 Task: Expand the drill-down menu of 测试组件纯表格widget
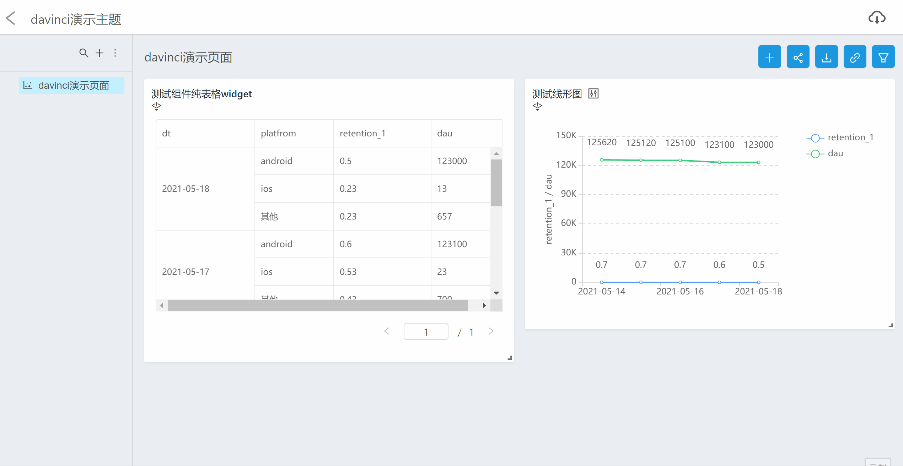(156, 106)
